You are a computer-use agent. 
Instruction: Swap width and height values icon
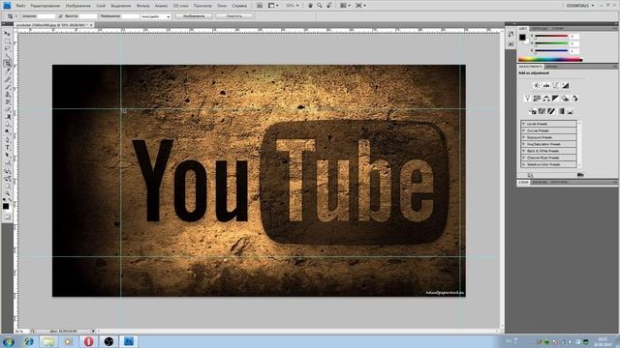[60, 16]
